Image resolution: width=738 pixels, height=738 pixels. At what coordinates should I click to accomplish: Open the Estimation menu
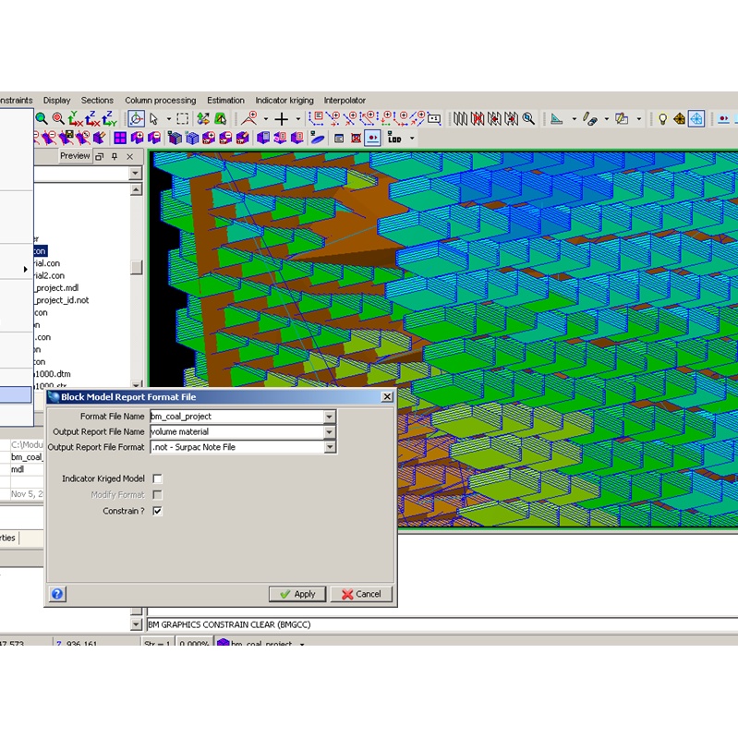click(225, 101)
